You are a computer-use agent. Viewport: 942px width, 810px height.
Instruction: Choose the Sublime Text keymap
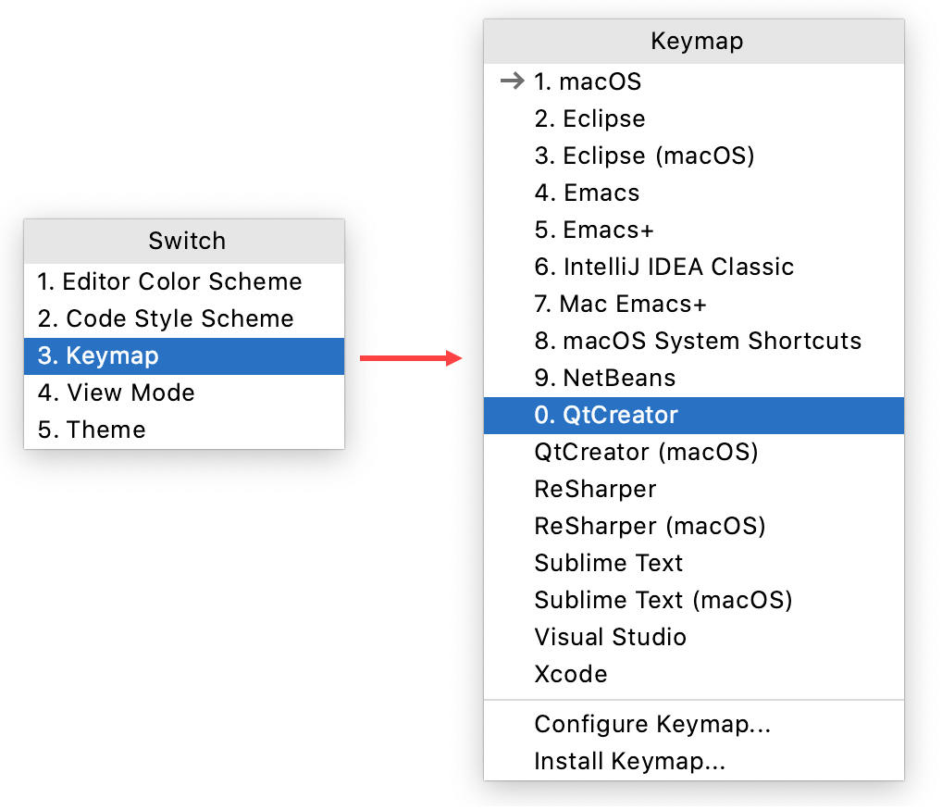pos(608,563)
